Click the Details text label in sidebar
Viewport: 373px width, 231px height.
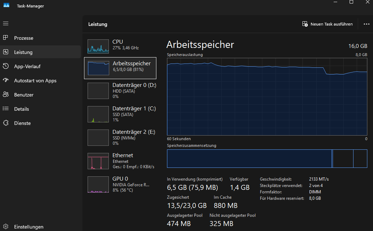point(21,109)
